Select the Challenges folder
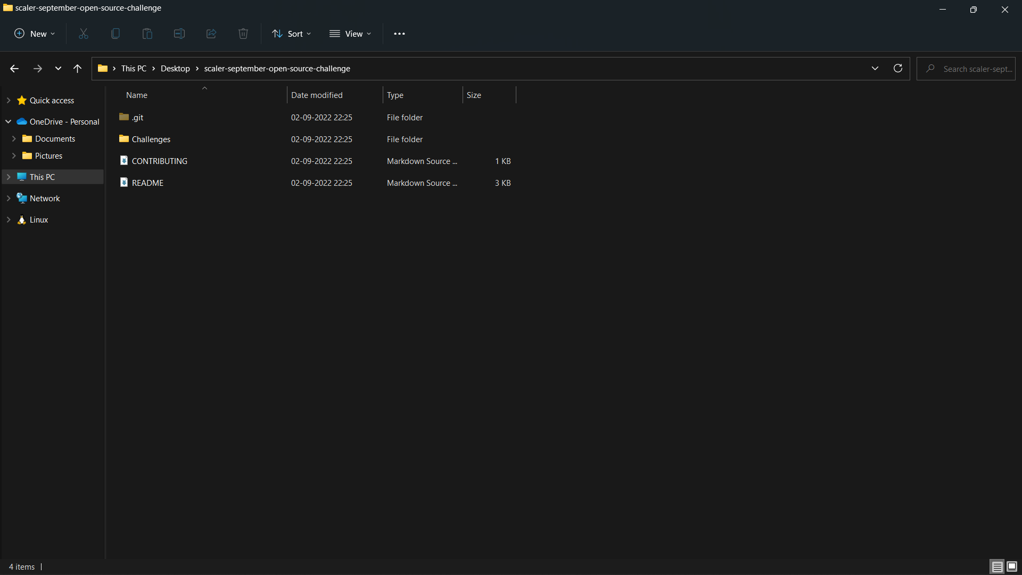This screenshot has height=575, width=1022. click(x=151, y=139)
